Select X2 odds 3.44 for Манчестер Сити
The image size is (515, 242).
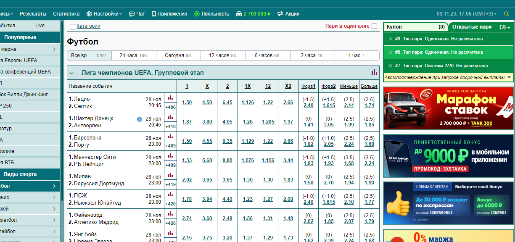pyautogui.click(x=288, y=160)
